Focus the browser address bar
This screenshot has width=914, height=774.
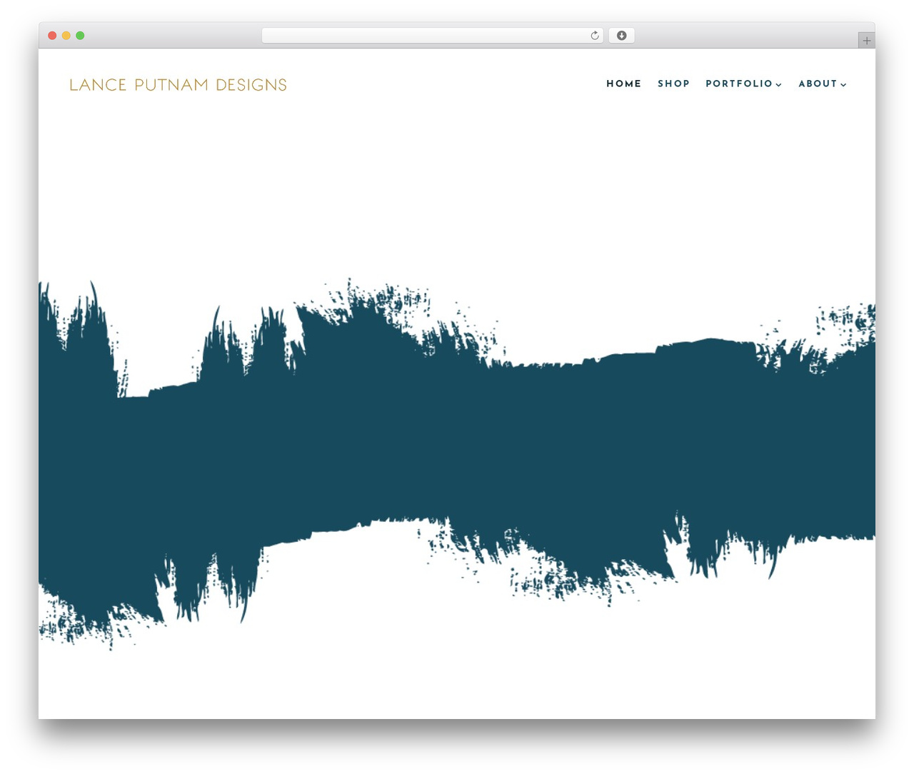click(x=432, y=36)
